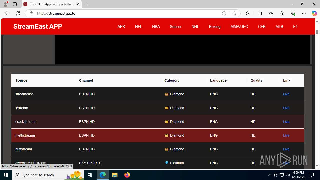Click the StreamEast APP logo
Viewport: 320px width, 180px height.
pos(38,26)
